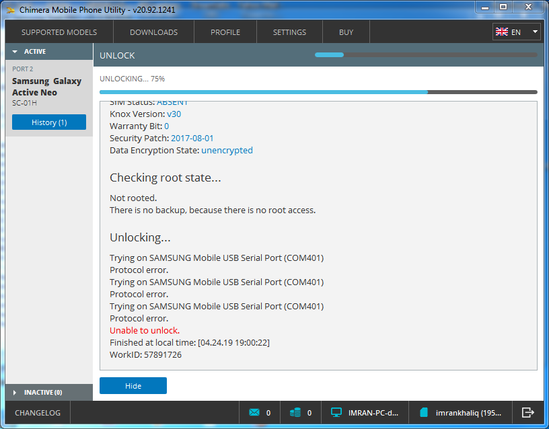Click the 'unencrypted' encryption state value

coord(227,151)
